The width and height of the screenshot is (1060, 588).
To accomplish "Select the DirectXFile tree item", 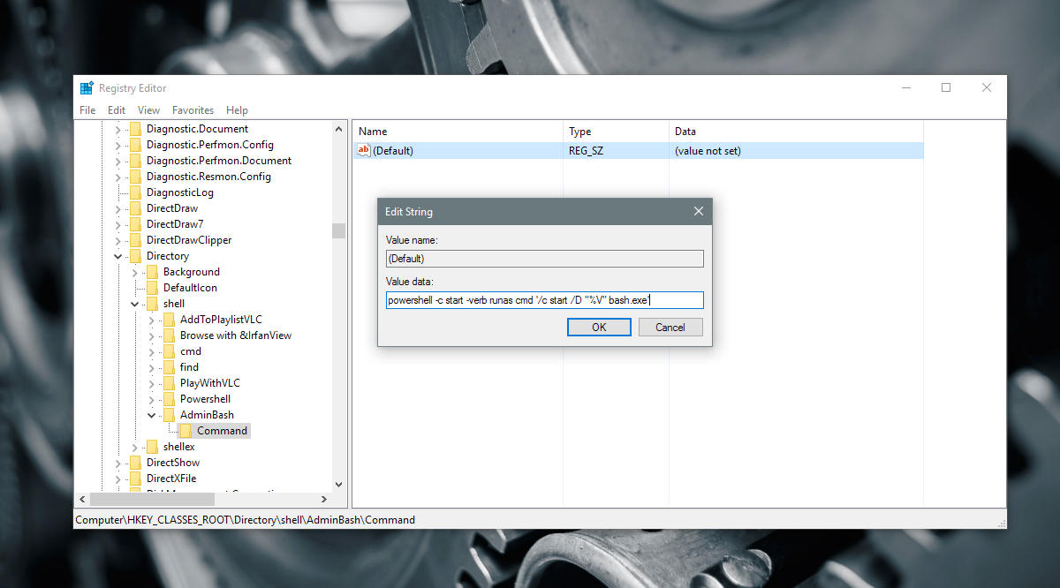I will click(171, 479).
